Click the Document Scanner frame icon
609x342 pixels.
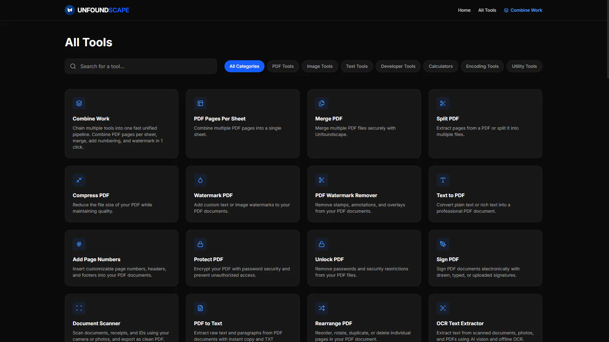tap(79, 308)
